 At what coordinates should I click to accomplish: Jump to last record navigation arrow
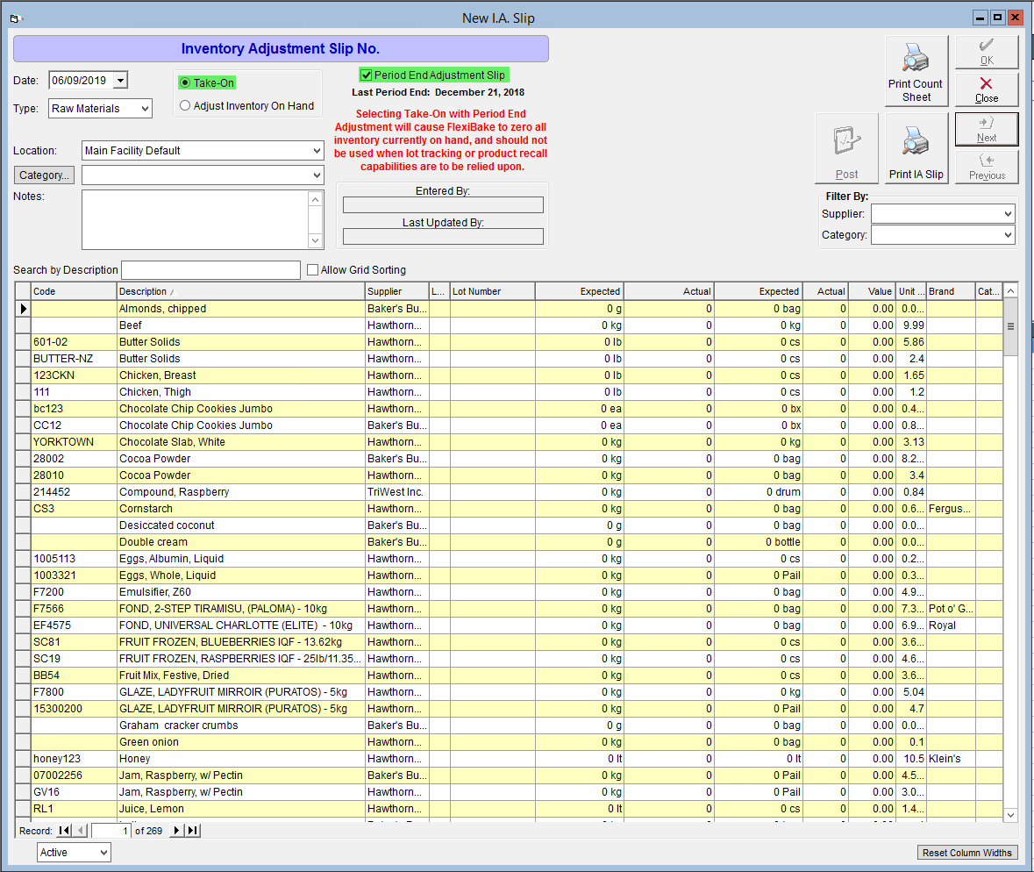coord(193,831)
